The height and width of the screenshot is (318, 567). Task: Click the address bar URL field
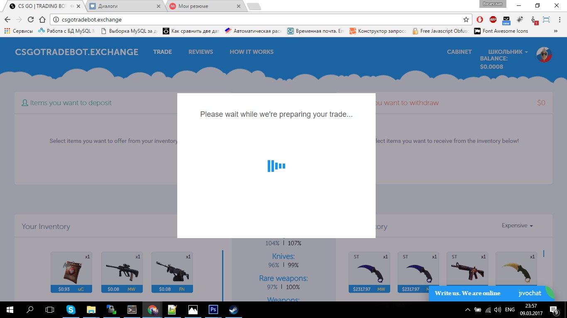pyautogui.click(x=262, y=19)
